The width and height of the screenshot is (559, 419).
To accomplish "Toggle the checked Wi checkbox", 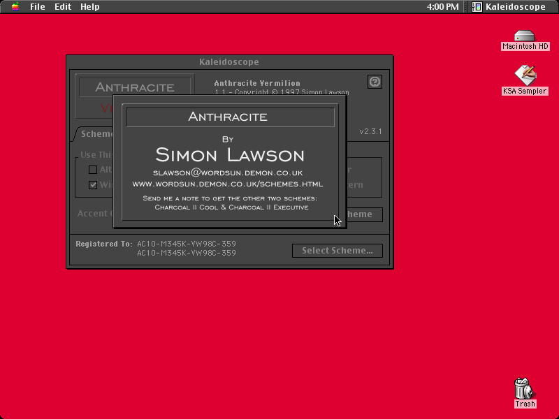I will click(x=93, y=185).
